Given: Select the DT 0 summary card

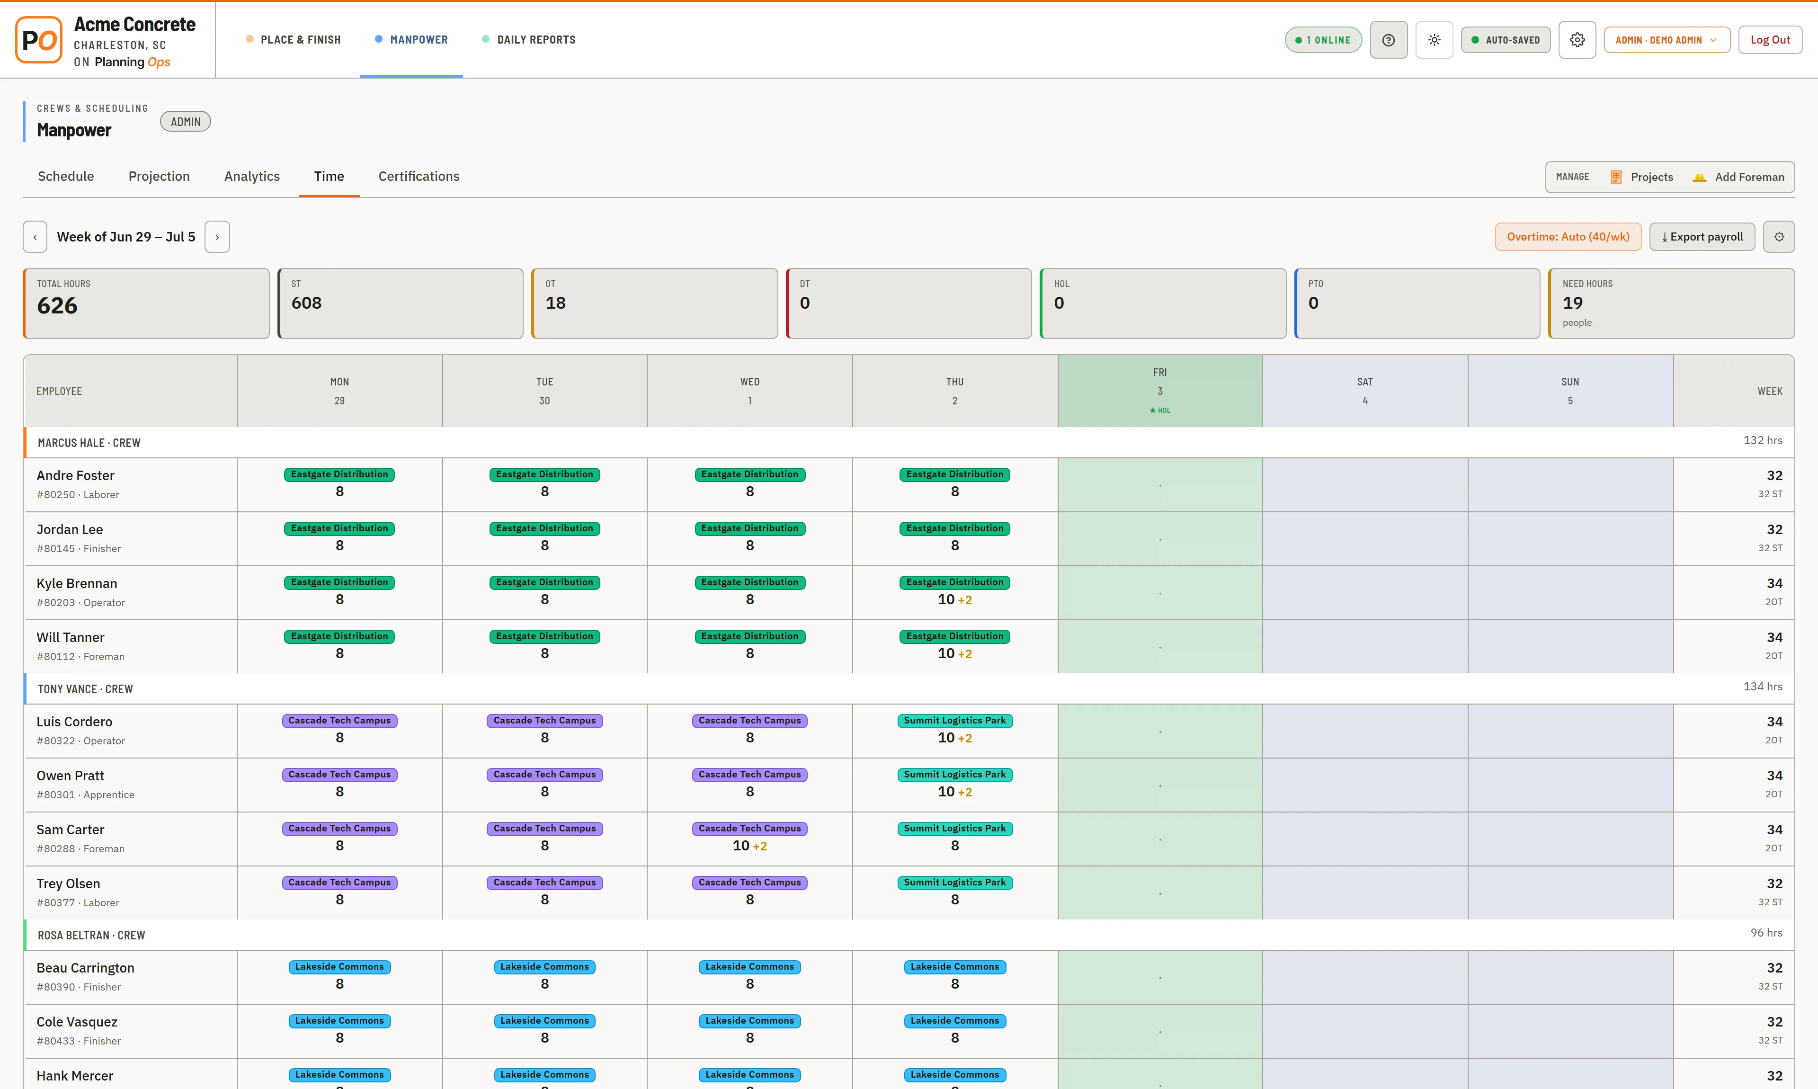Looking at the screenshot, I should (909, 303).
